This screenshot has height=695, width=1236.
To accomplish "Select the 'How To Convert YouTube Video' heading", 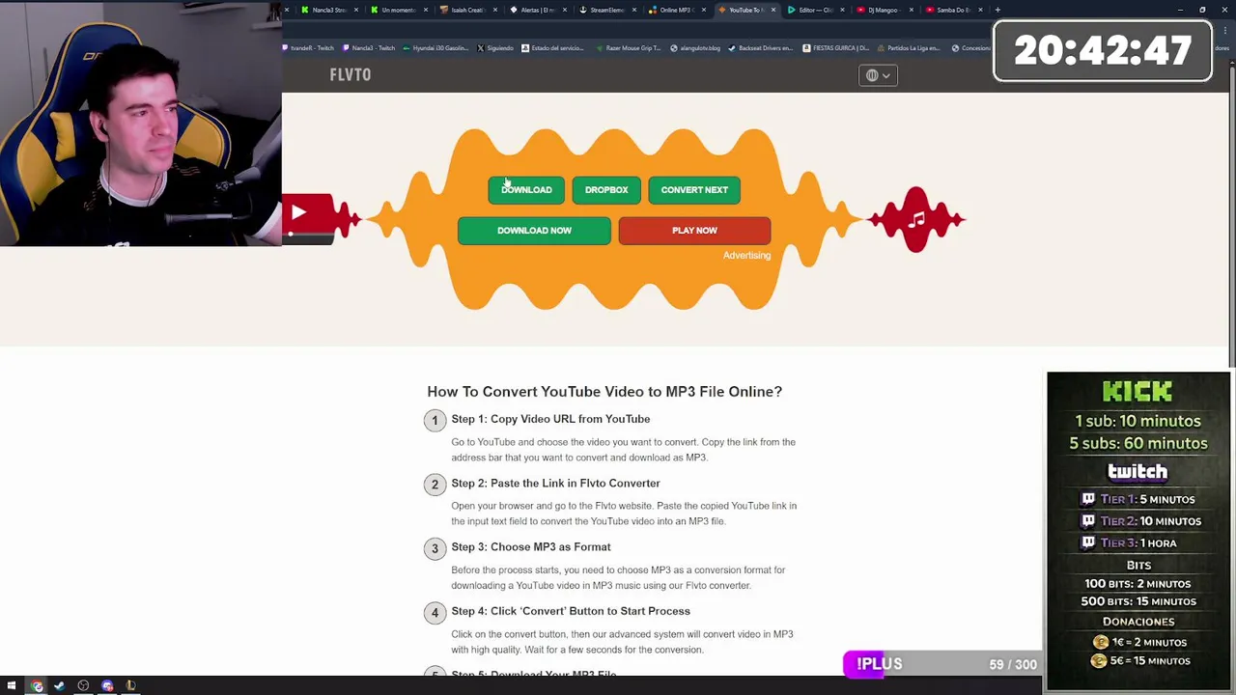I will click(604, 391).
